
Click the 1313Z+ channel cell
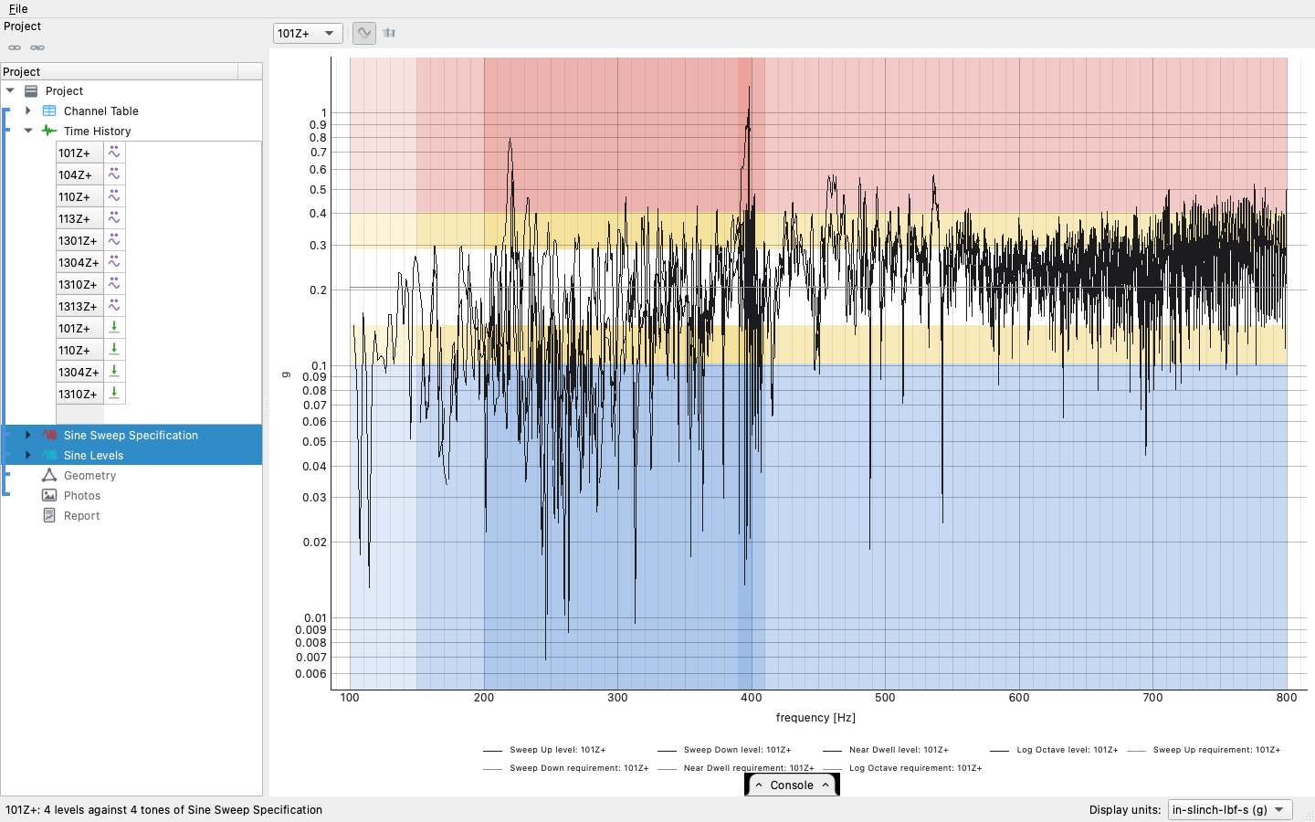[79, 306]
